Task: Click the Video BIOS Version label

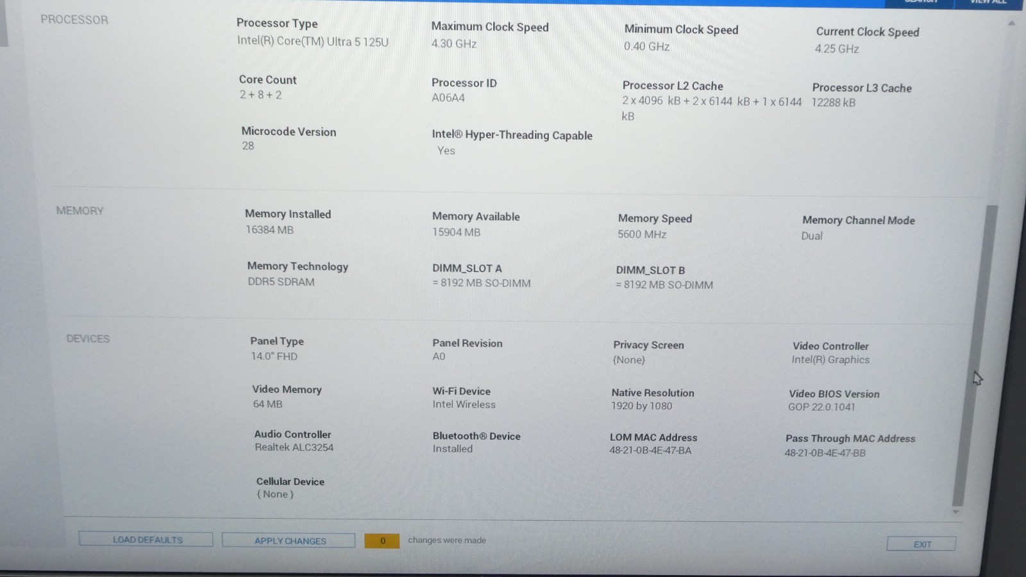Action: point(834,394)
